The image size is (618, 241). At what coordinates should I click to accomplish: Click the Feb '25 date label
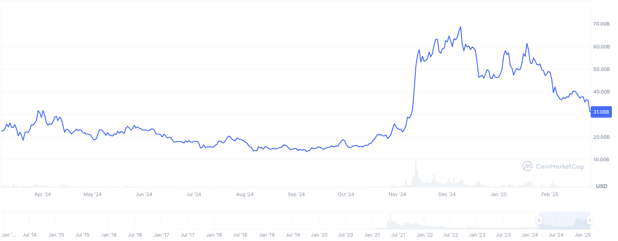click(550, 194)
